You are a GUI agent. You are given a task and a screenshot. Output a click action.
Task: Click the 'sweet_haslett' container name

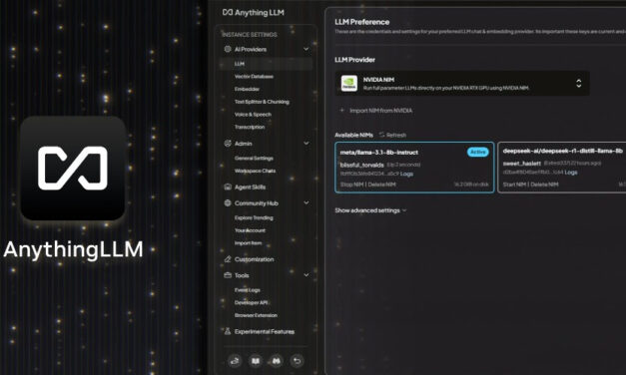point(522,164)
